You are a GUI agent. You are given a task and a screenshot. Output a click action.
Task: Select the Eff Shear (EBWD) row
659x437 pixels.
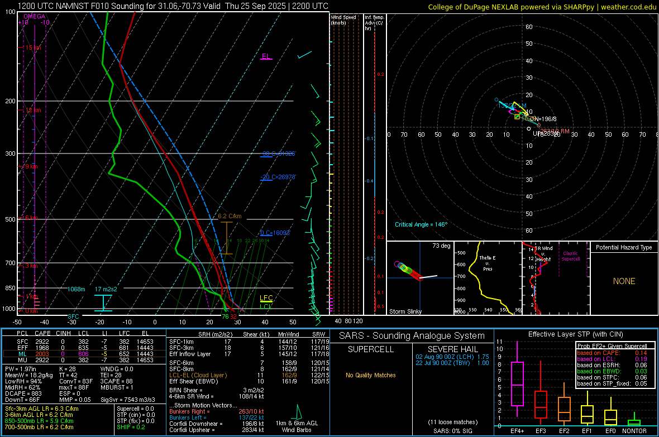pyautogui.click(x=249, y=382)
